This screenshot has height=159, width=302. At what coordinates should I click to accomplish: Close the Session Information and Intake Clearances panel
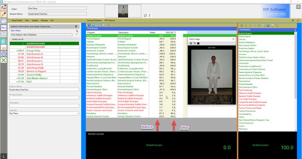click(76, 26)
